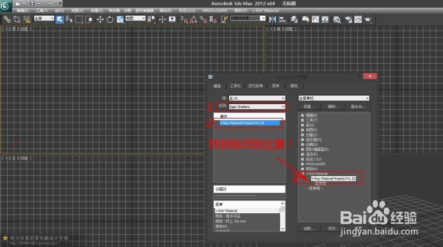Activate the Select and Scale tool
The height and width of the screenshot is (247, 443).
120,19
